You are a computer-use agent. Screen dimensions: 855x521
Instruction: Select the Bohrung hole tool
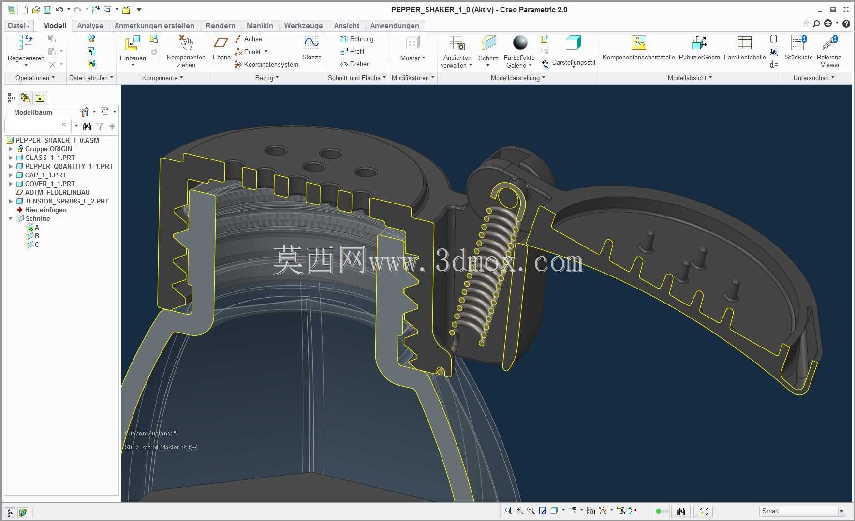click(x=357, y=39)
